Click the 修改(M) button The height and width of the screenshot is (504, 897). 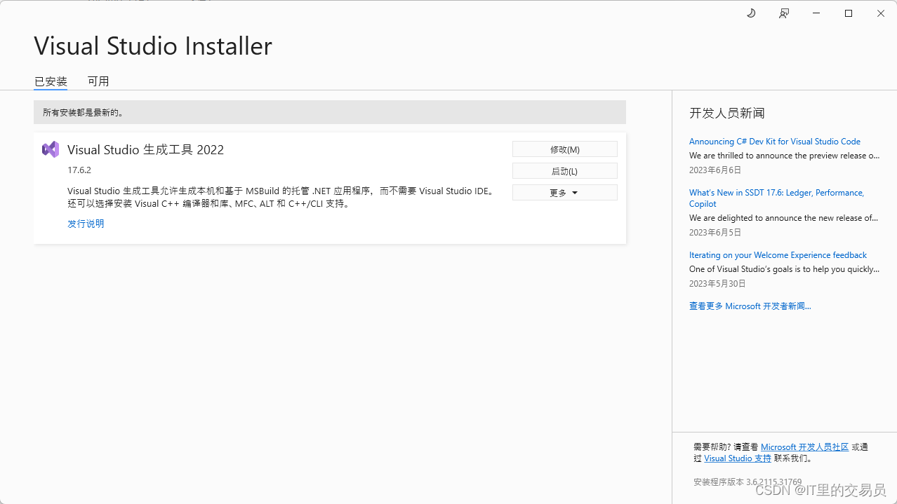pos(565,149)
